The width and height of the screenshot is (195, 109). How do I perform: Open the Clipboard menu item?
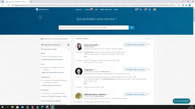(x=88, y=10)
